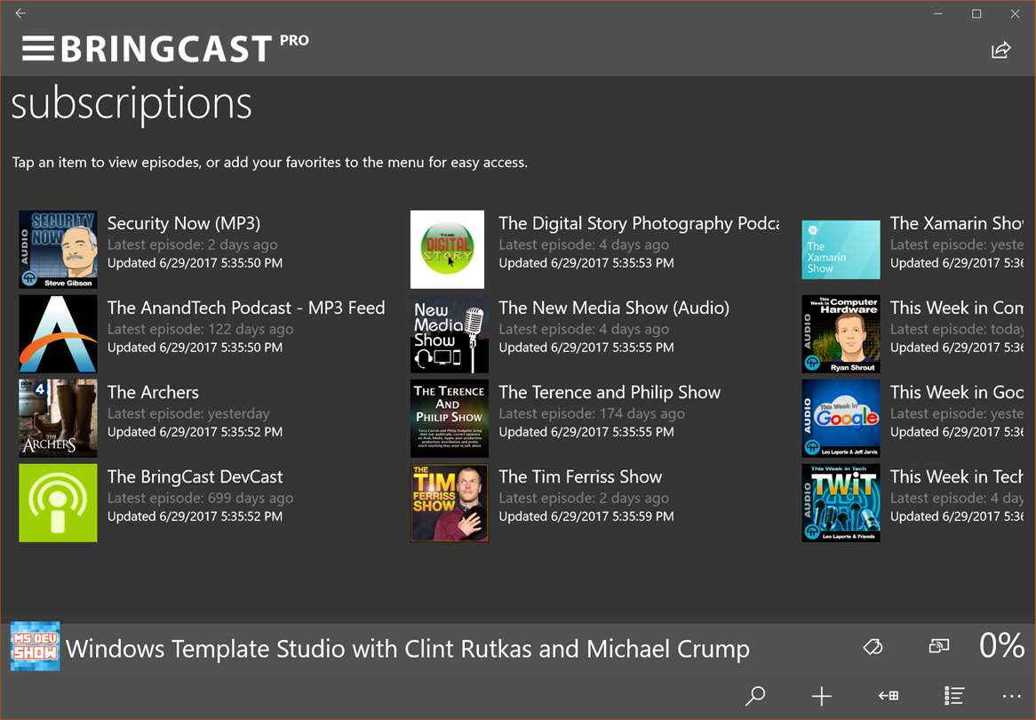Screen dimensions: 1036x720
Task: Click 'Latest episode: 174 days ago' text
Action: 592,414
